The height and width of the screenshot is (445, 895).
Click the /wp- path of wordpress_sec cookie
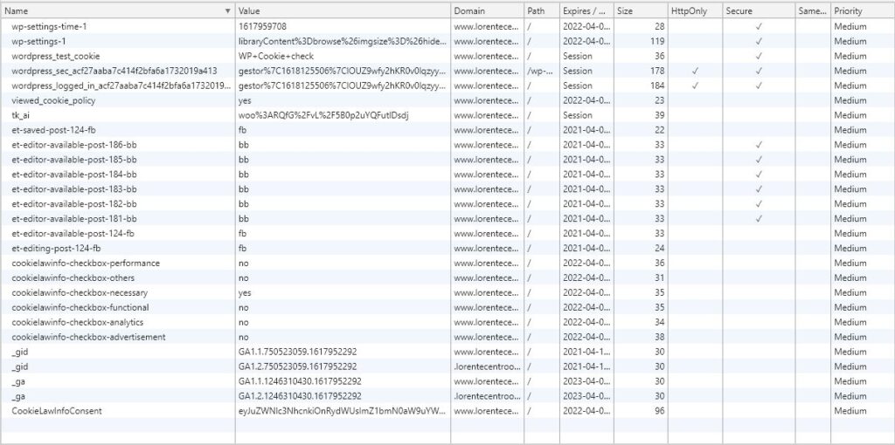[x=540, y=71]
